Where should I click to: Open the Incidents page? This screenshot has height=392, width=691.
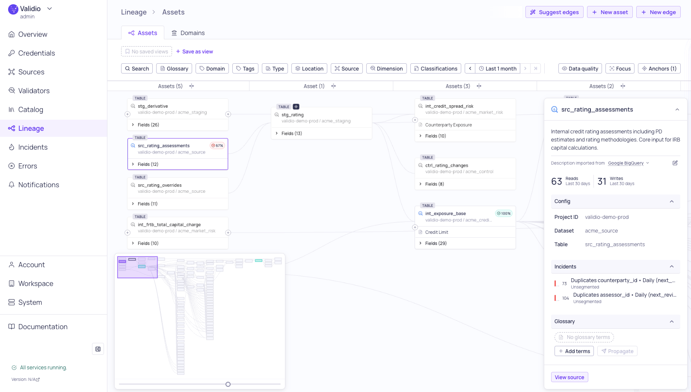coord(33,147)
